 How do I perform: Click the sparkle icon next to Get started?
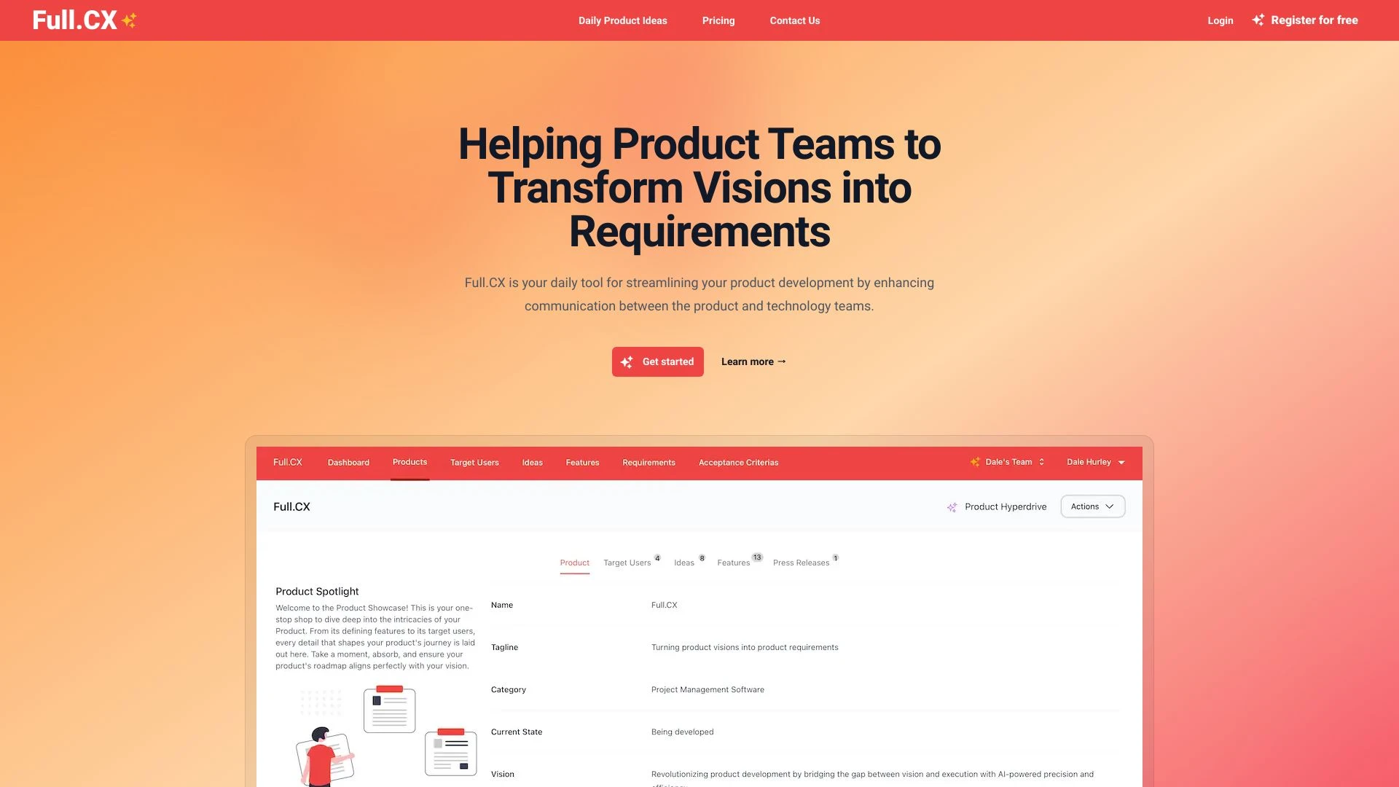coord(628,361)
